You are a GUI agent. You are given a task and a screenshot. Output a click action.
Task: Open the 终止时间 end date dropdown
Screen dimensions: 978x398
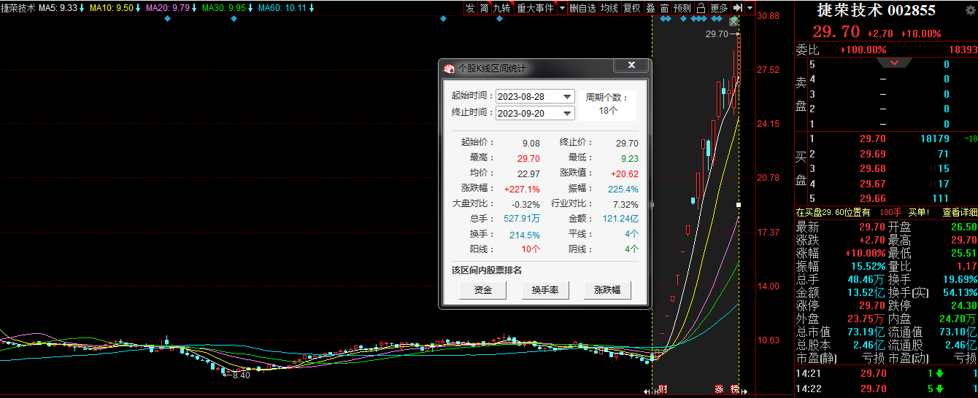tap(567, 114)
